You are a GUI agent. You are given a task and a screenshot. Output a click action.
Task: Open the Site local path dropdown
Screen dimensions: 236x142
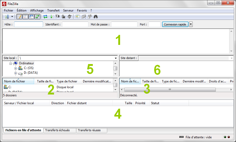[116, 58]
